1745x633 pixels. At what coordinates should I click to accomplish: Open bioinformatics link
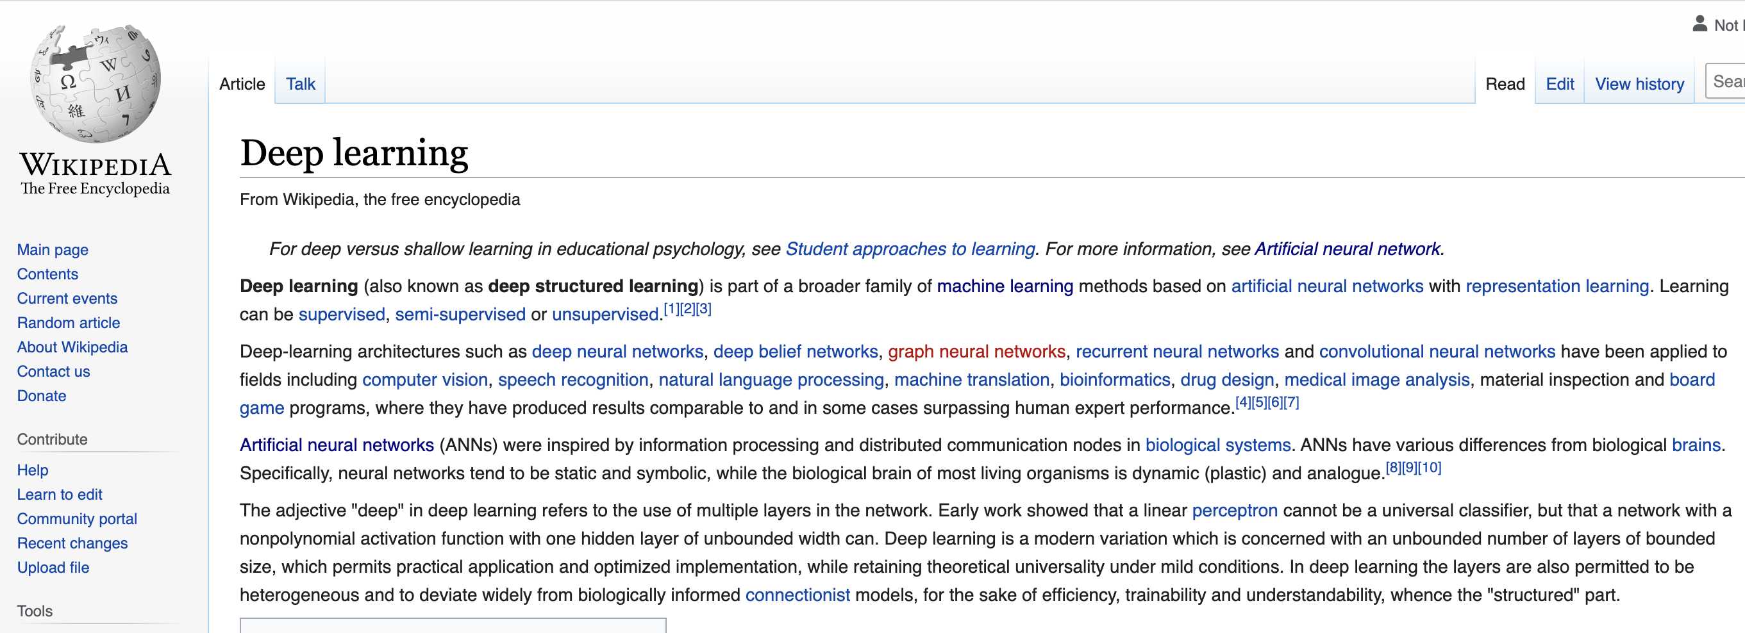1115,380
